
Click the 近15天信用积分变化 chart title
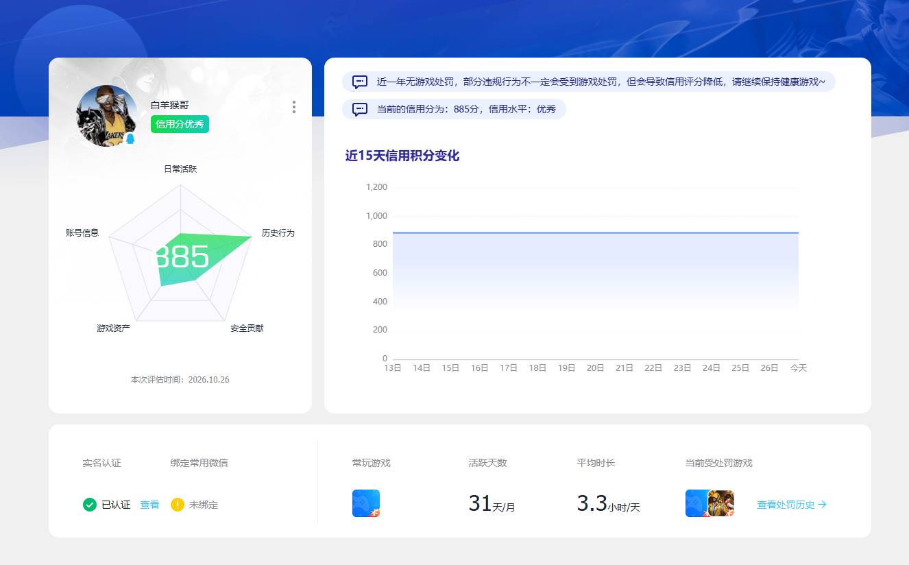[402, 156]
